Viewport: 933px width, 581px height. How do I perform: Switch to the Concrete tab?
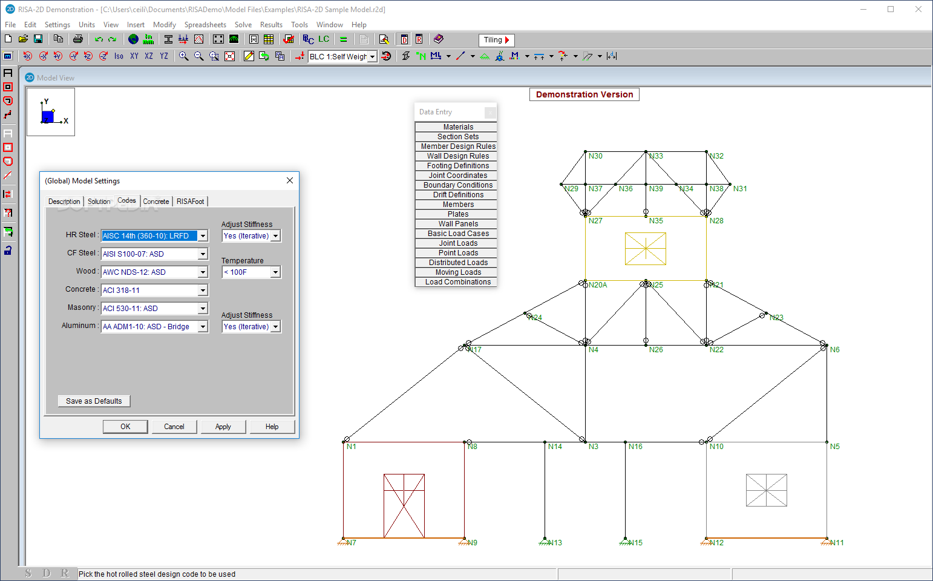pyautogui.click(x=156, y=202)
